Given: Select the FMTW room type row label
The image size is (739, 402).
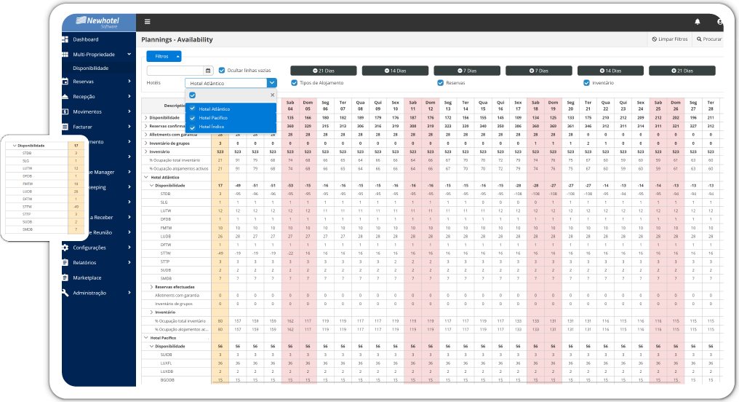Looking at the screenshot, I should [165, 228].
